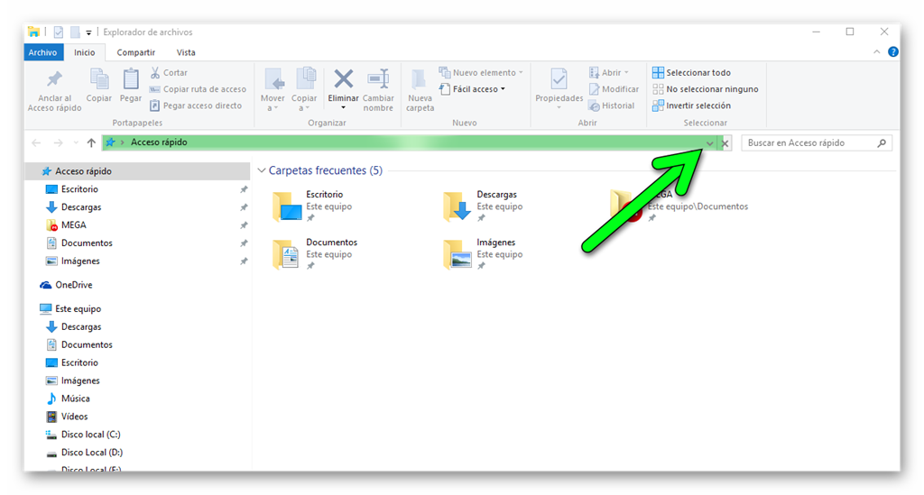Unpin Descargas using its sidebar pin

pyautogui.click(x=244, y=207)
